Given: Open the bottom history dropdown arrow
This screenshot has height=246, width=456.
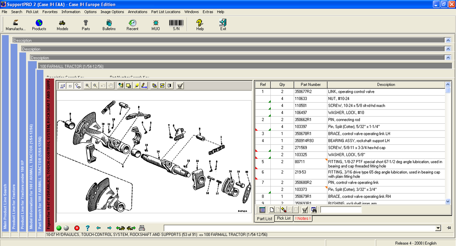Looking at the screenshot, I should tap(438, 228).
